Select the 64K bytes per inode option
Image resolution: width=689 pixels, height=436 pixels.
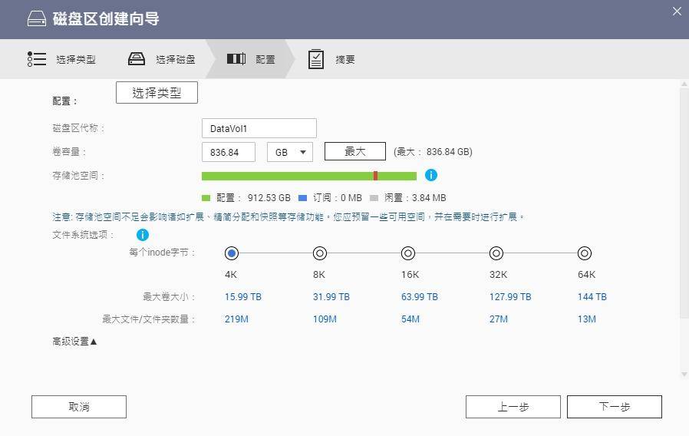[585, 253]
